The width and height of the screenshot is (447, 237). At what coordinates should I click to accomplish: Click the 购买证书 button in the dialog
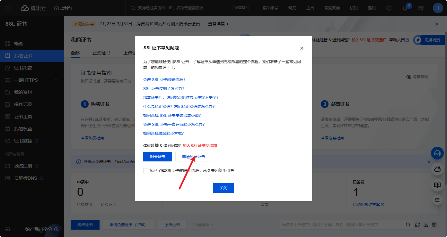point(158,157)
